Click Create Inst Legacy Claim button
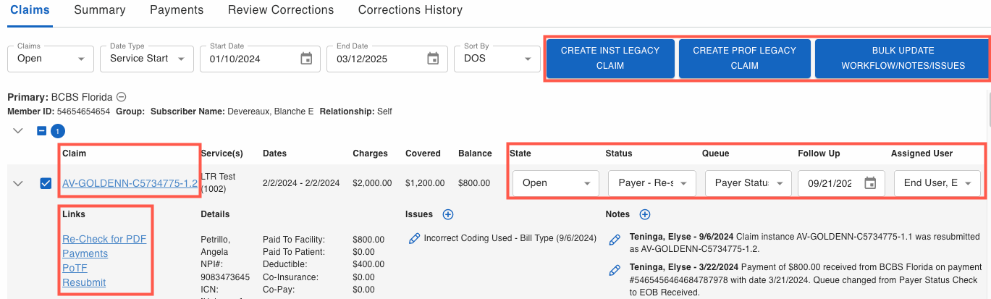The height and width of the screenshot is (299, 991). point(610,58)
